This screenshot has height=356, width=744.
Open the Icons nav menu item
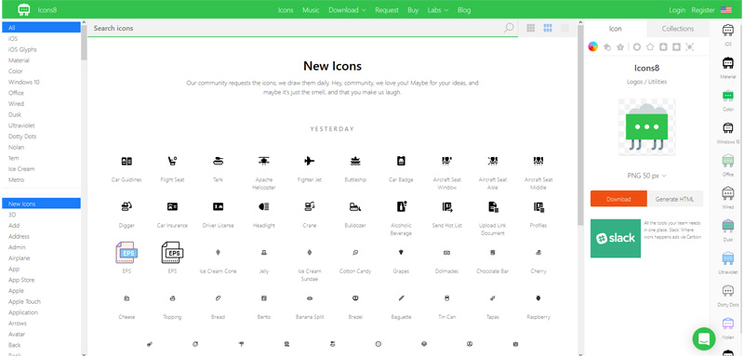[286, 10]
